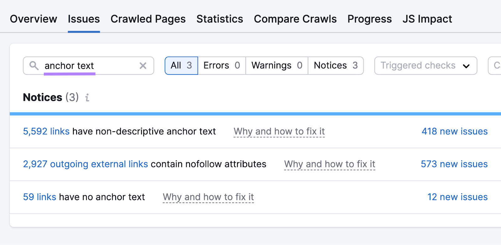
Task: Filter by Warnings 0
Action: (277, 66)
